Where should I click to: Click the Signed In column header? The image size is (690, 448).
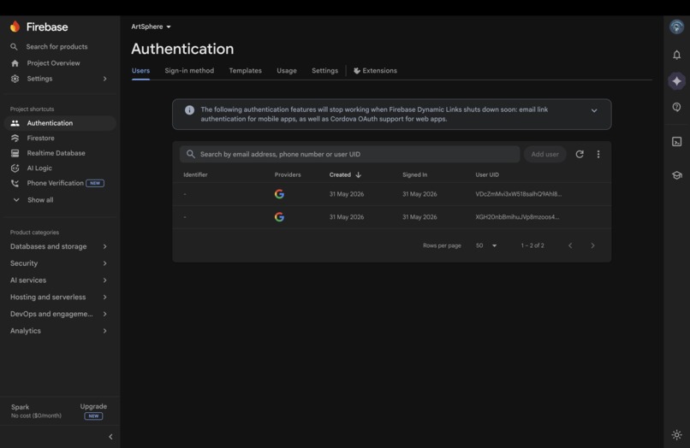pos(414,175)
